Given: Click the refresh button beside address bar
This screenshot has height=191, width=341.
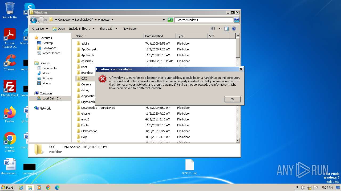Looking at the screenshot, I should [170, 20].
